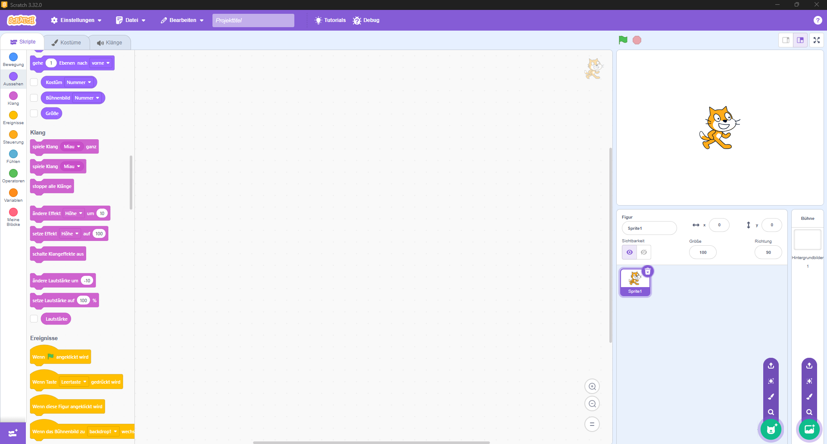This screenshot has width=827, height=444.
Task: Select the Operatoren block category
Action: (13, 176)
